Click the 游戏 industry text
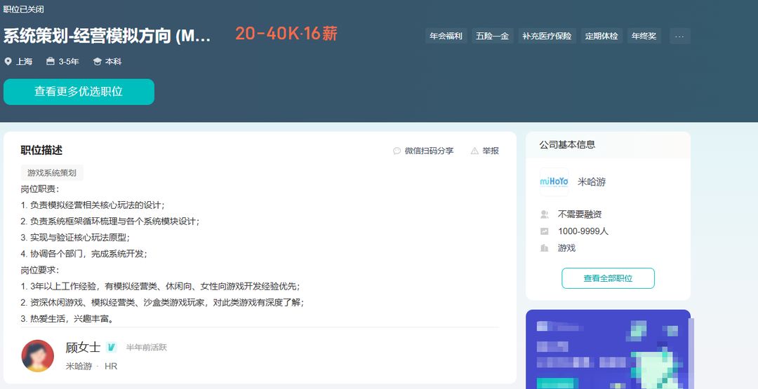Viewport: 758px width, 389px height. click(x=566, y=248)
